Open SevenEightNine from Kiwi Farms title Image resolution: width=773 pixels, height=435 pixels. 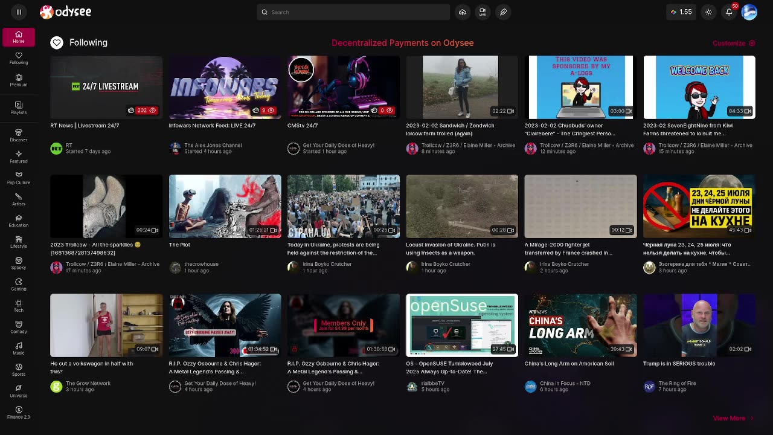pyautogui.click(x=688, y=129)
